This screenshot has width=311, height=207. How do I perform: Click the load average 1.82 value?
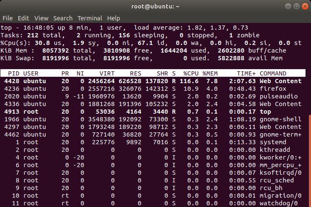pyautogui.click(x=195, y=28)
